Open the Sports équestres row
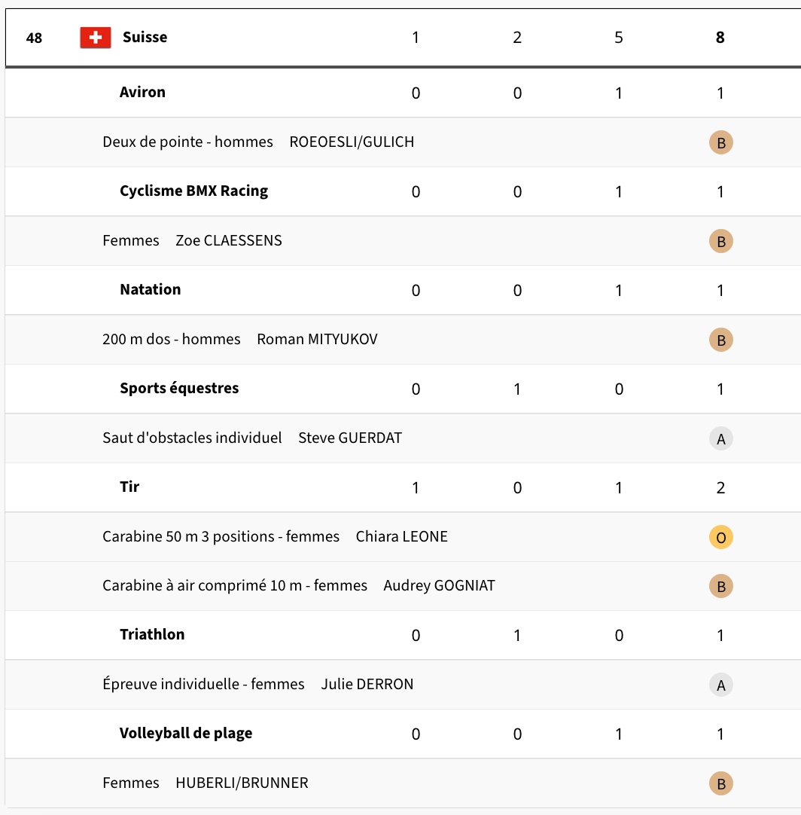 click(x=403, y=389)
